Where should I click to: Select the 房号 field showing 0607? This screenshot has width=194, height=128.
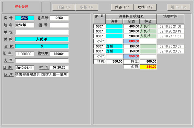(24, 18)
